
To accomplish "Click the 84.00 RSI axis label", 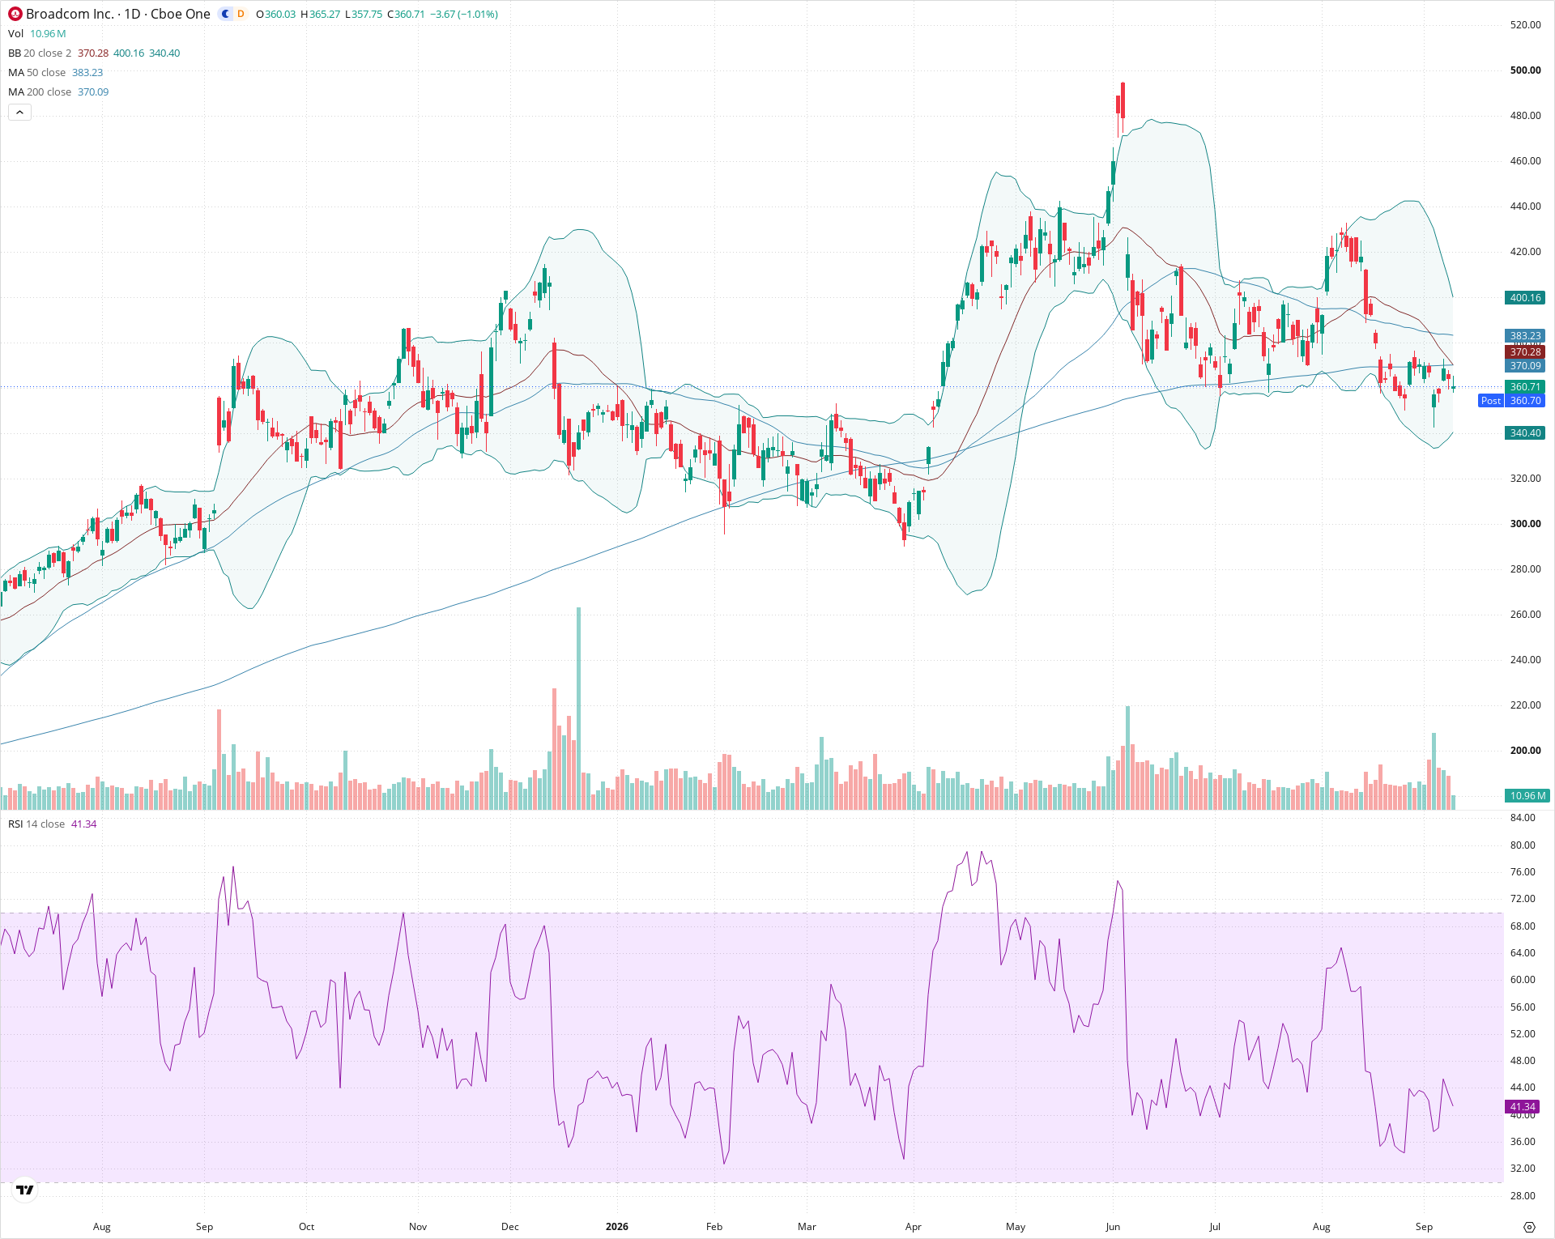I will click(1523, 818).
